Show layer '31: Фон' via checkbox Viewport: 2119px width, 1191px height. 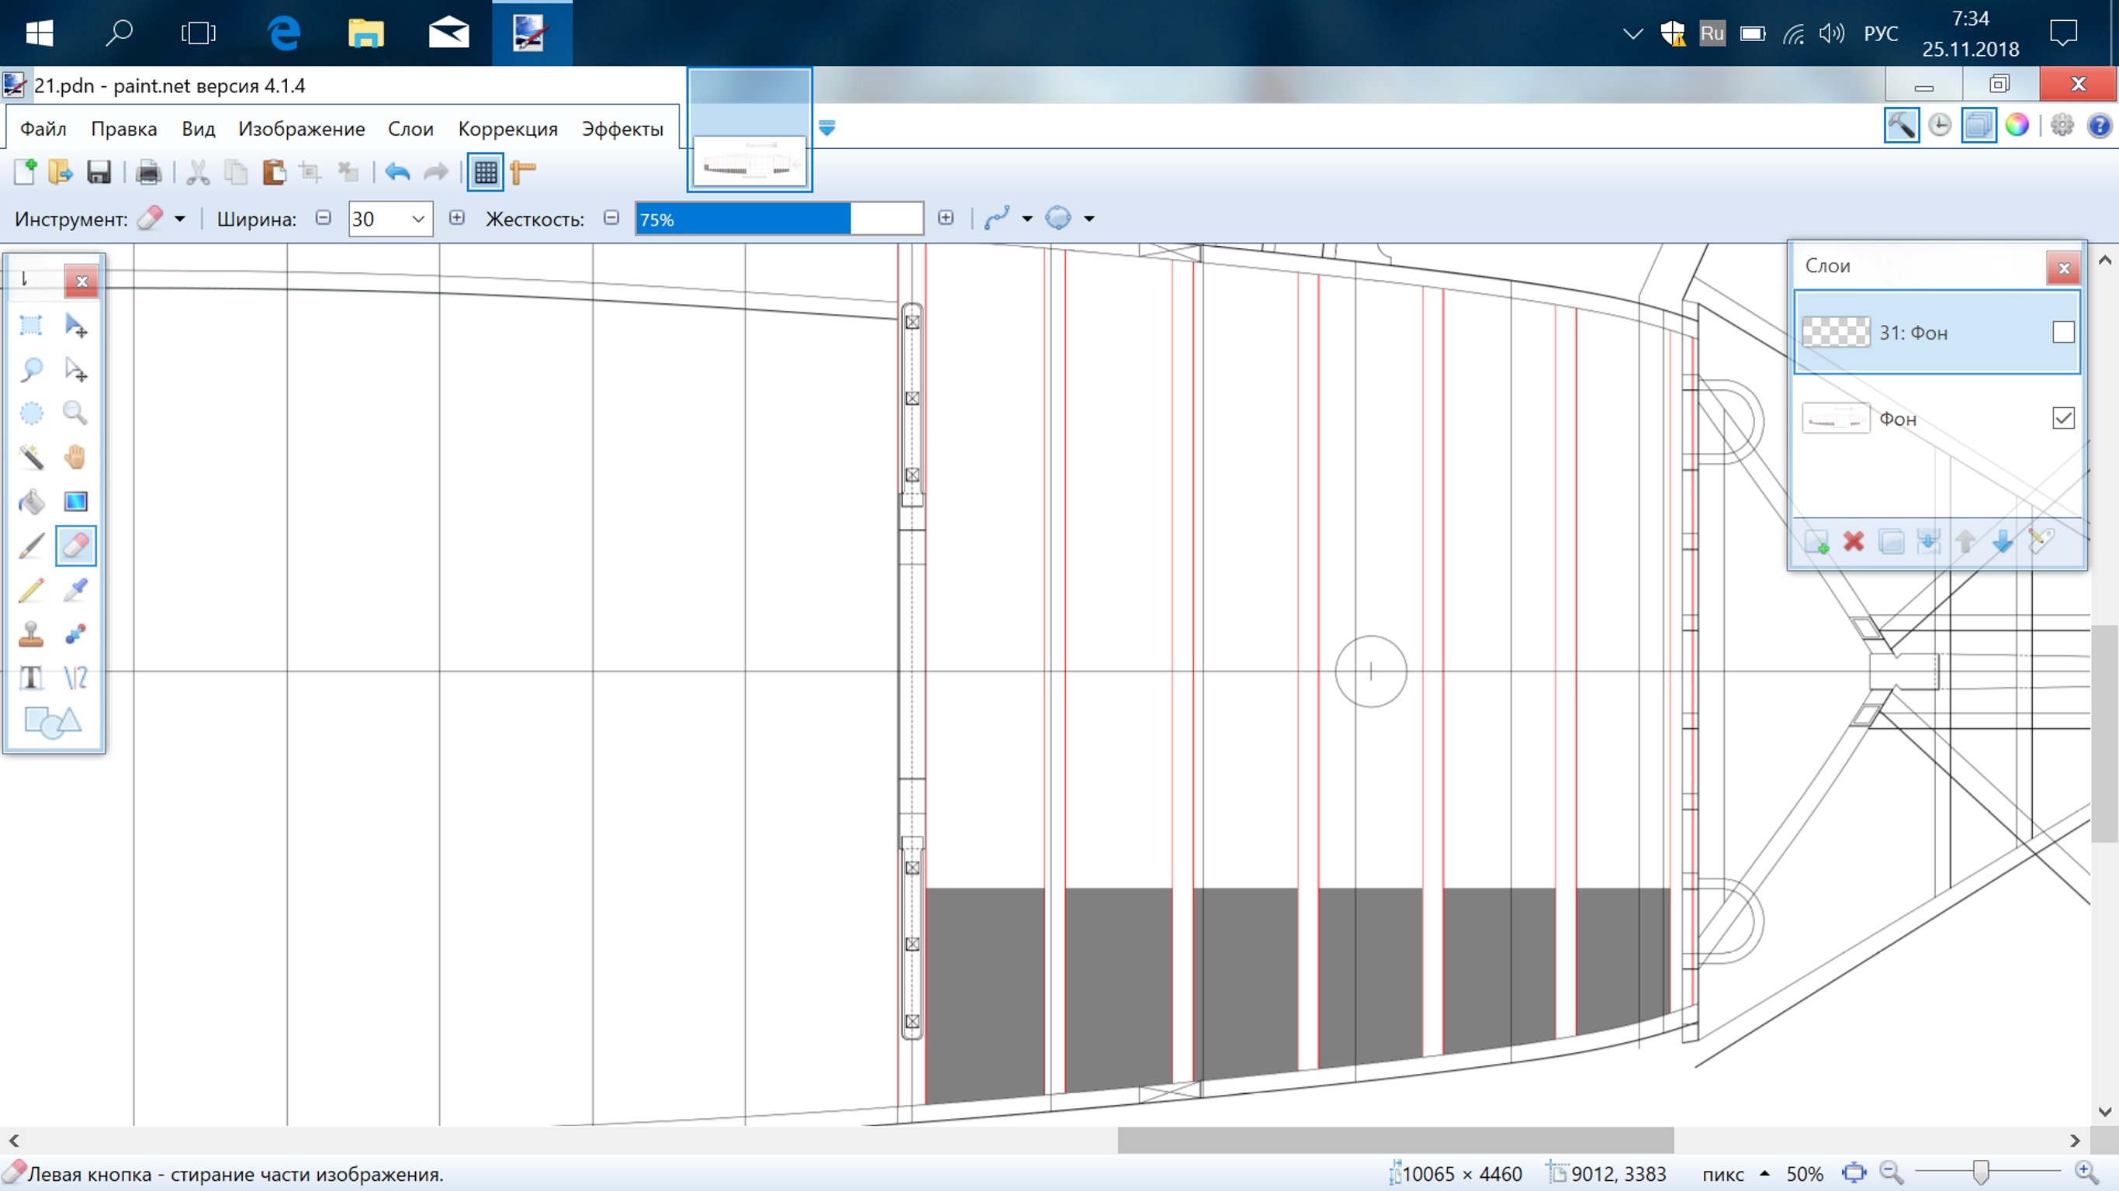tap(2063, 333)
